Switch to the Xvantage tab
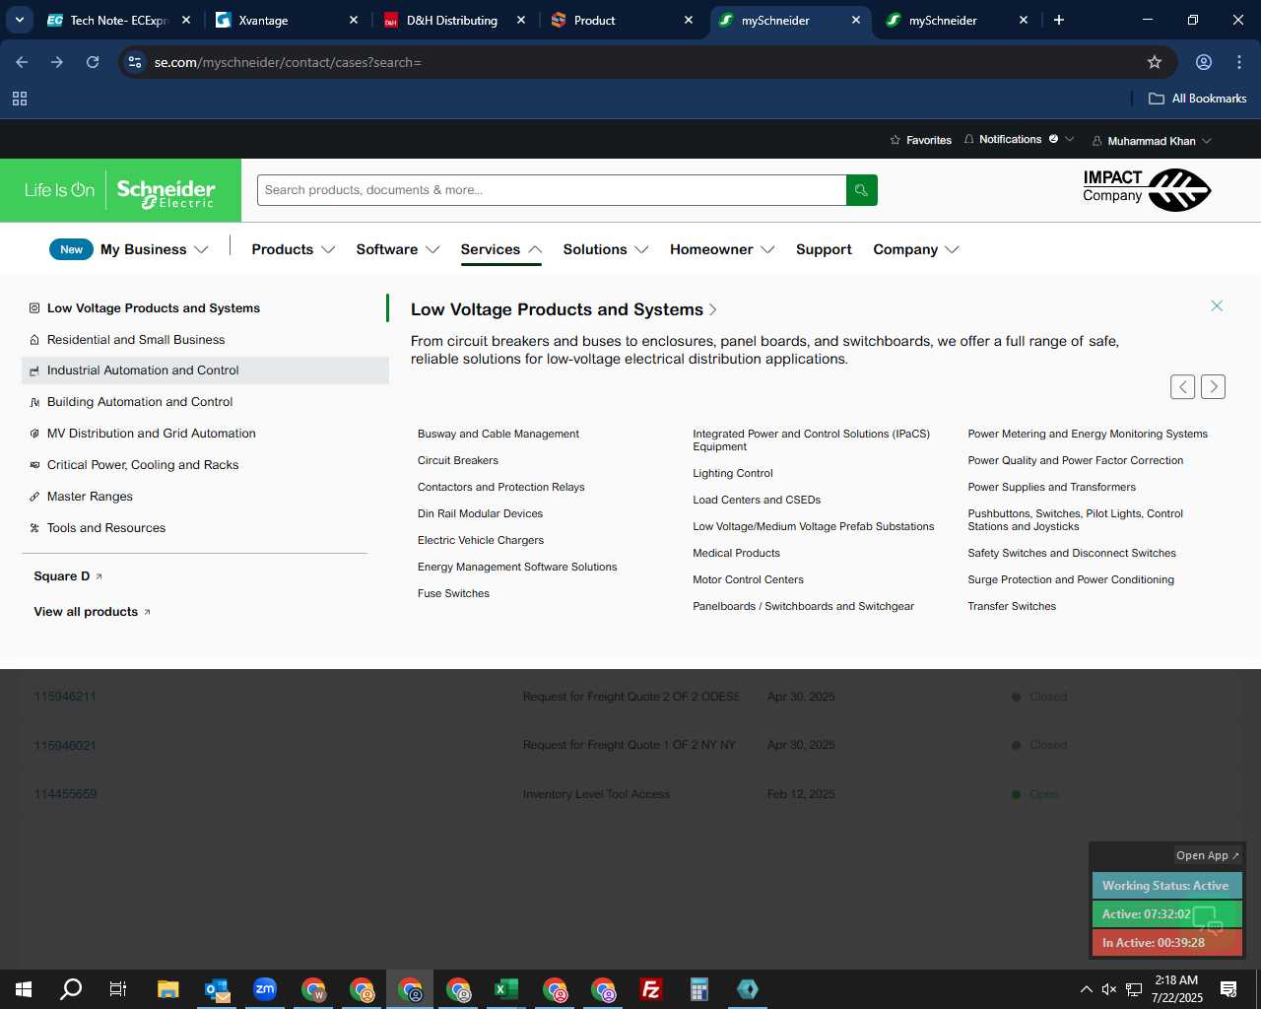Screen dimensions: 1261x1009 (288, 20)
